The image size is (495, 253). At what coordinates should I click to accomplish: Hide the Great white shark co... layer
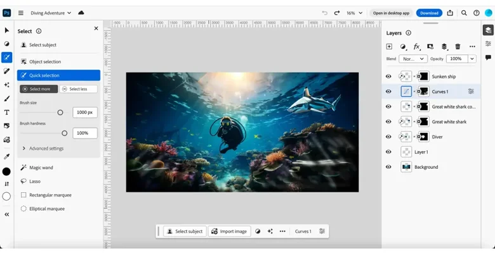tap(388, 107)
